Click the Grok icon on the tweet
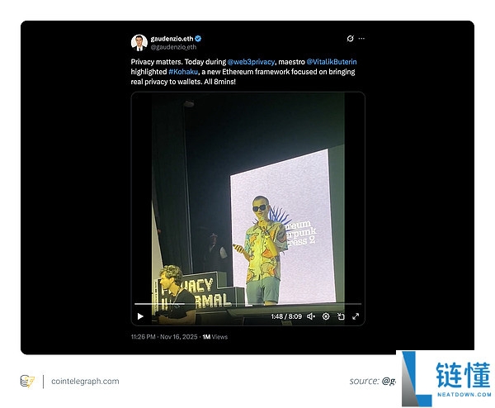The image size is (495, 408). (x=350, y=39)
